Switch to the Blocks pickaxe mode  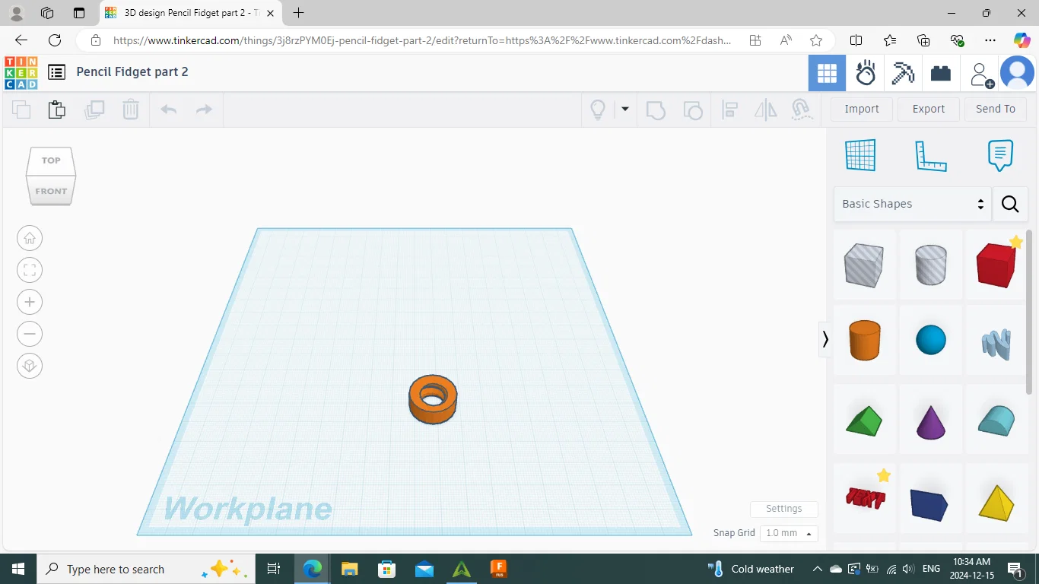[x=903, y=73]
